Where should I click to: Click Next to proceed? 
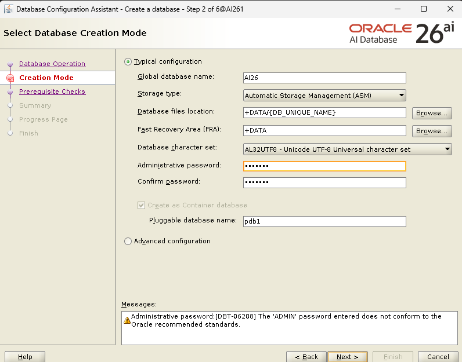tap(347, 357)
